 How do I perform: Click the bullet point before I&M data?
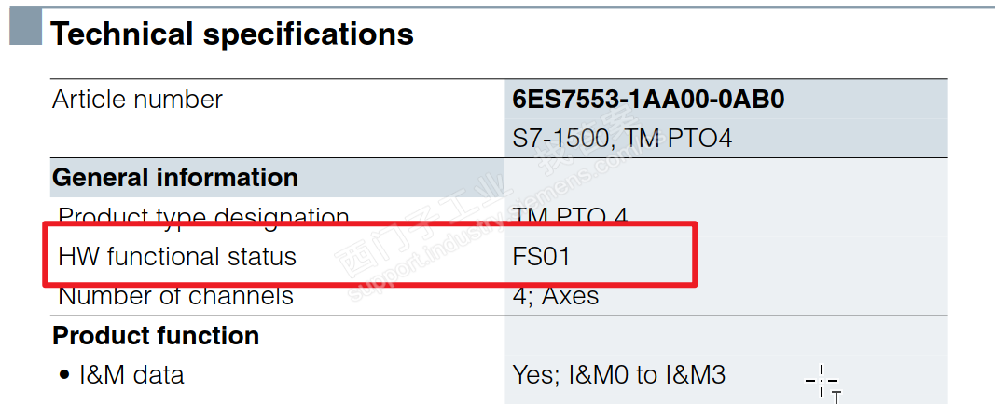64,375
